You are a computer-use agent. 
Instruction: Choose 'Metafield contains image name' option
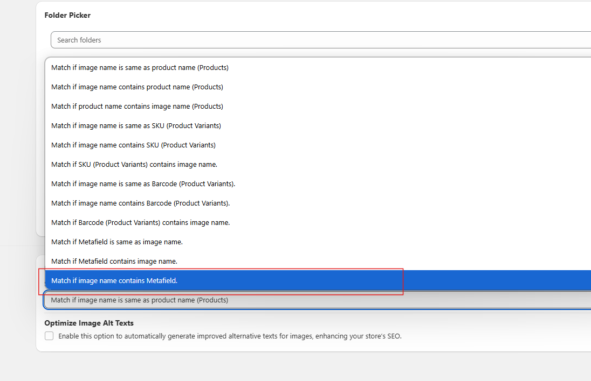[114, 262]
